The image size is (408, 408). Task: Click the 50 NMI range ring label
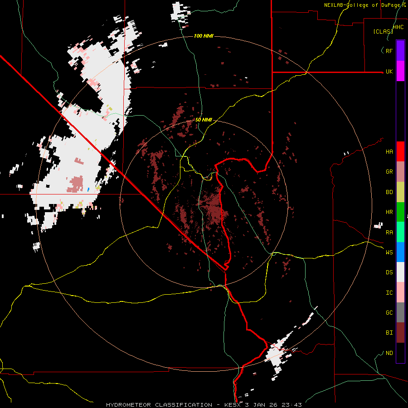coord(204,120)
